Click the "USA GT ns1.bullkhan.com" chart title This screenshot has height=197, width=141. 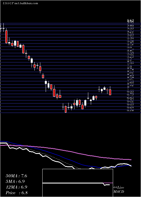pyautogui.click(x=20, y=3)
